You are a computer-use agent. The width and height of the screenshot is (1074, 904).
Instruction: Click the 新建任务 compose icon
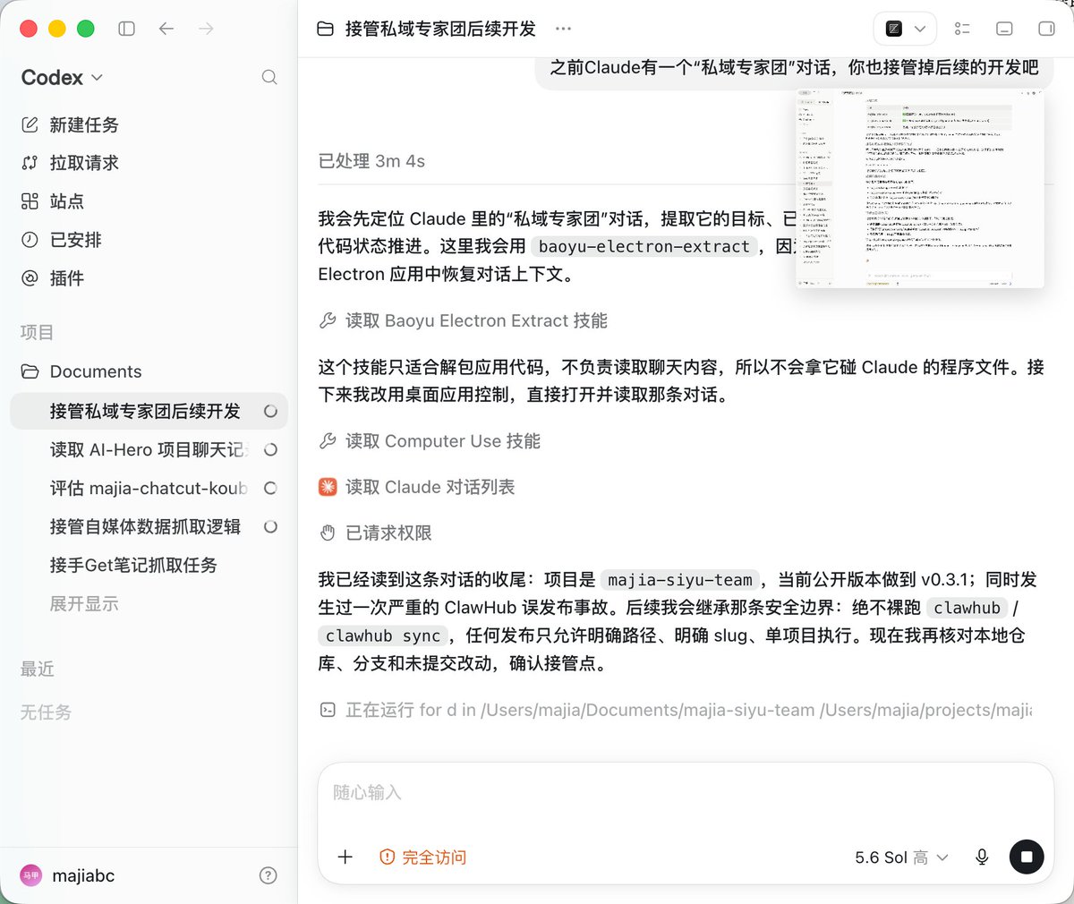[x=30, y=124]
